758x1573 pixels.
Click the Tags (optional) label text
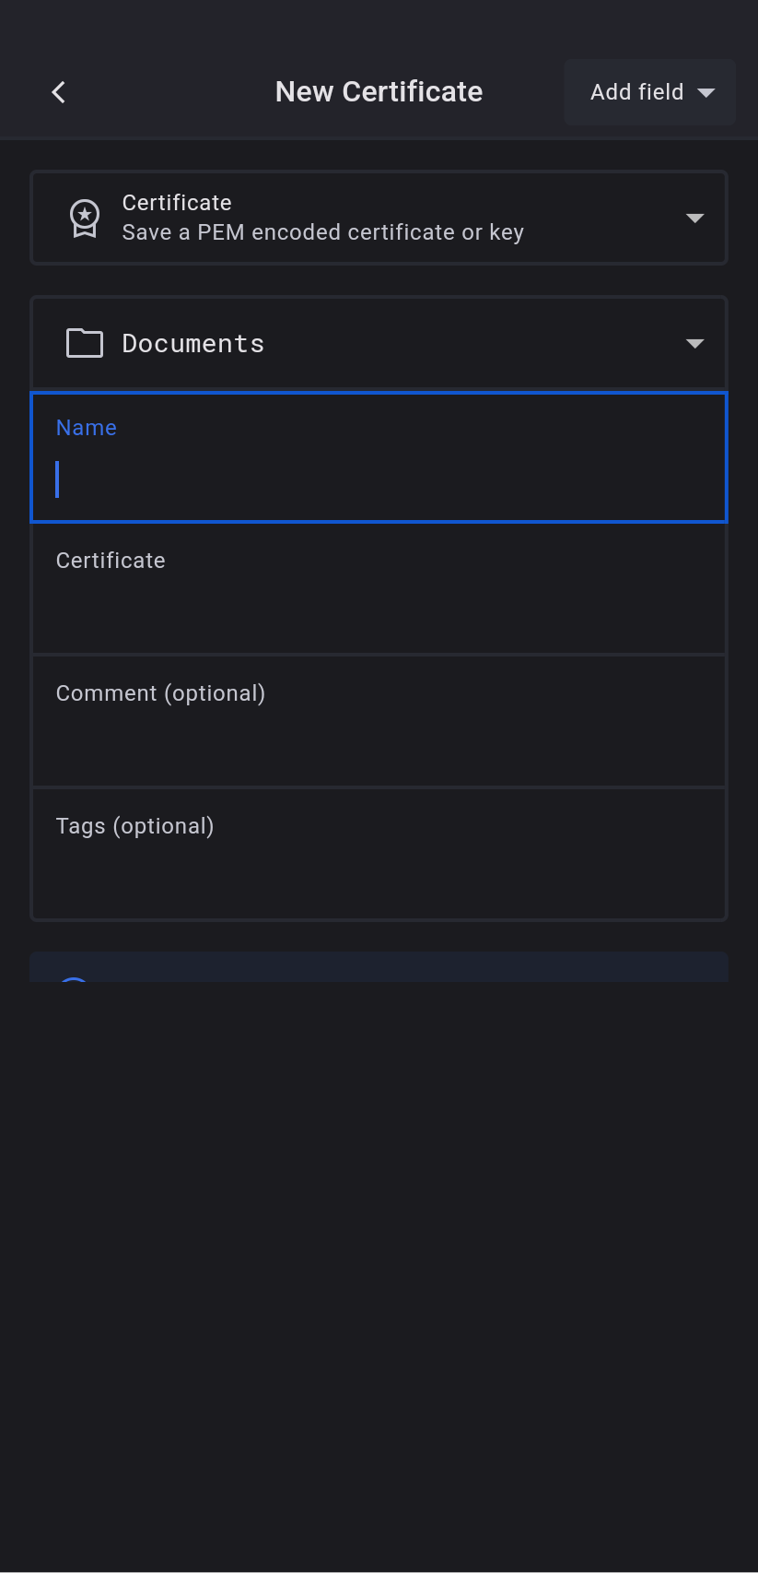(134, 826)
